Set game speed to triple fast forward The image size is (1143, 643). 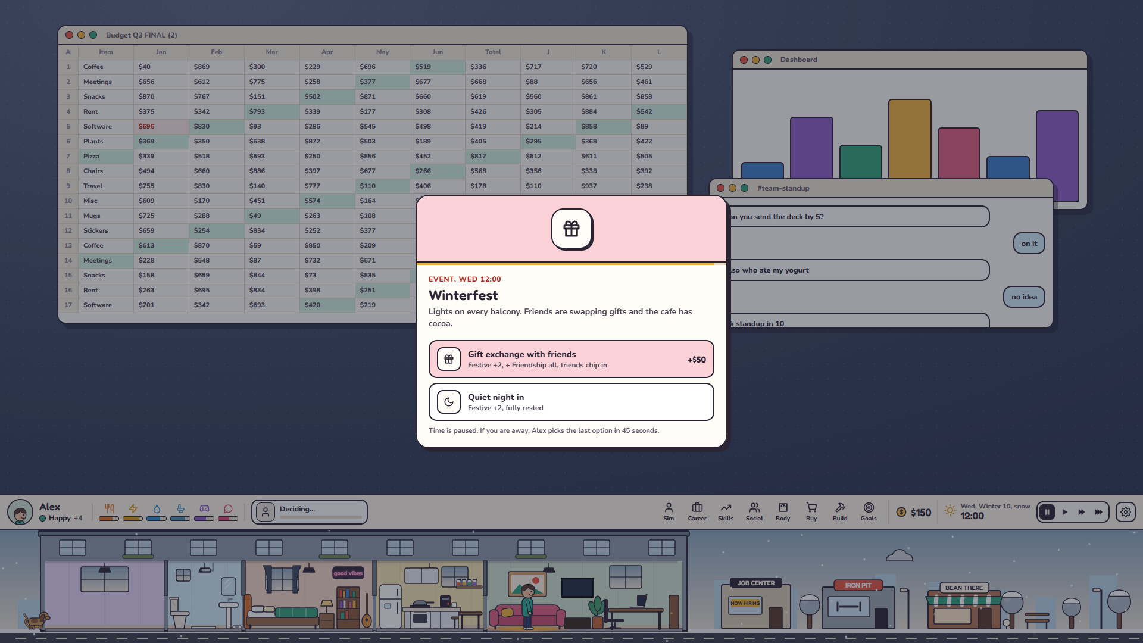pyautogui.click(x=1098, y=512)
